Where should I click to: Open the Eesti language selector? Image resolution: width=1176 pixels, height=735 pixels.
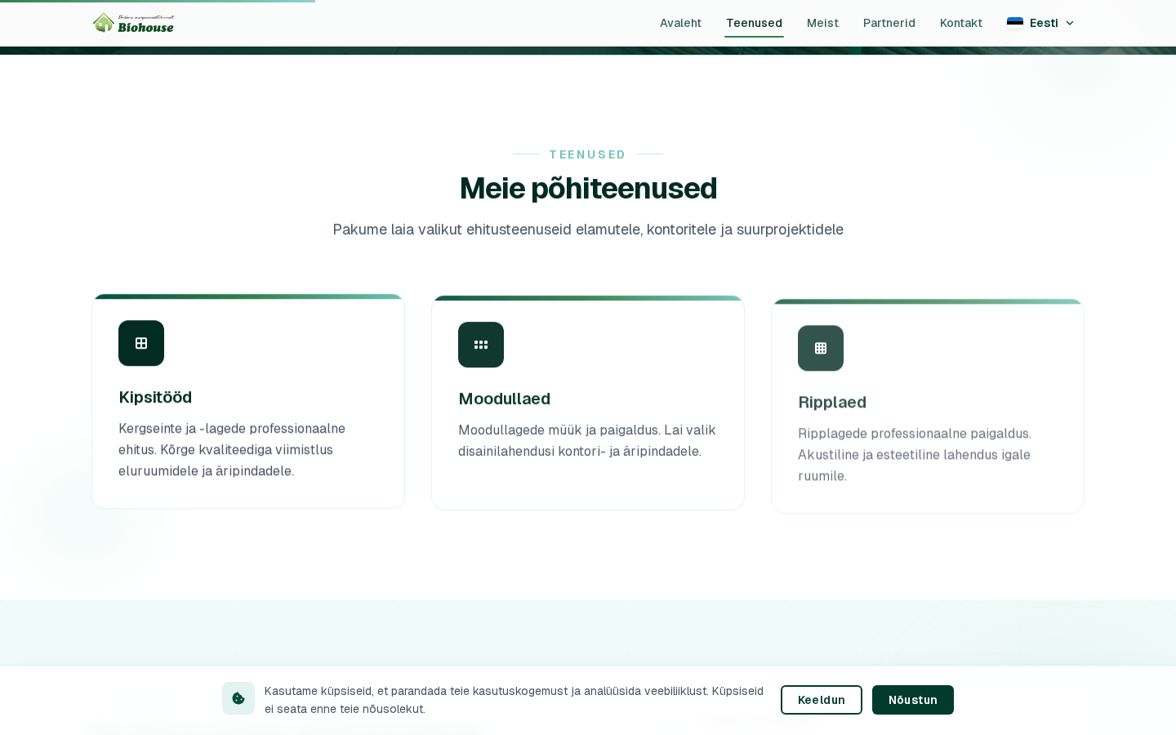[1043, 23]
